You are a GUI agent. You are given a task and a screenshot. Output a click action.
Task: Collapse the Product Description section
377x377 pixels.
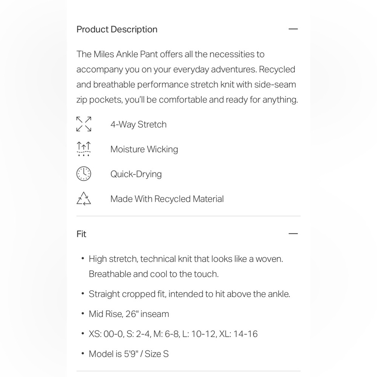tap(293, 29)
